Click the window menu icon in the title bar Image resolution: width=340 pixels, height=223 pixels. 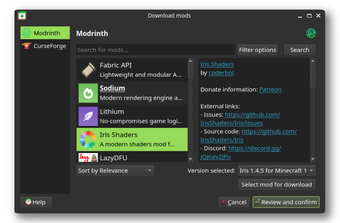[x=22, y=16]
